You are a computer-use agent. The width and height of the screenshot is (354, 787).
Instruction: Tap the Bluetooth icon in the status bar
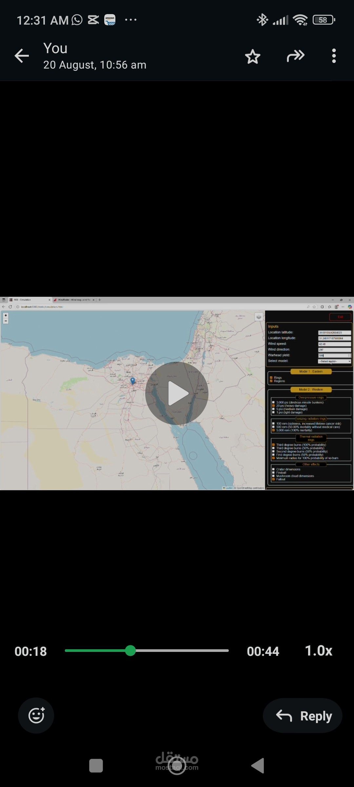click(x=262, y=20)
